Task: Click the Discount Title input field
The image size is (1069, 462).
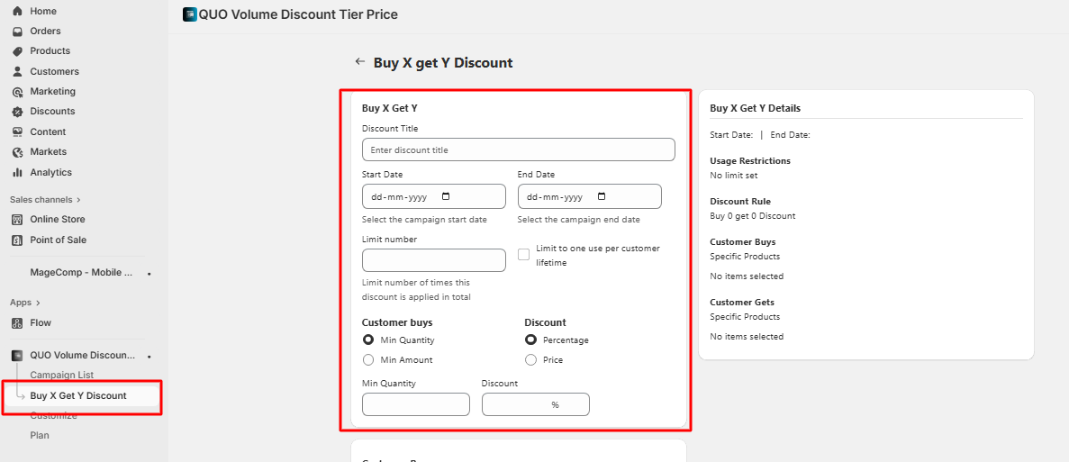Action: pyautogui.click(x=518, y=149)
